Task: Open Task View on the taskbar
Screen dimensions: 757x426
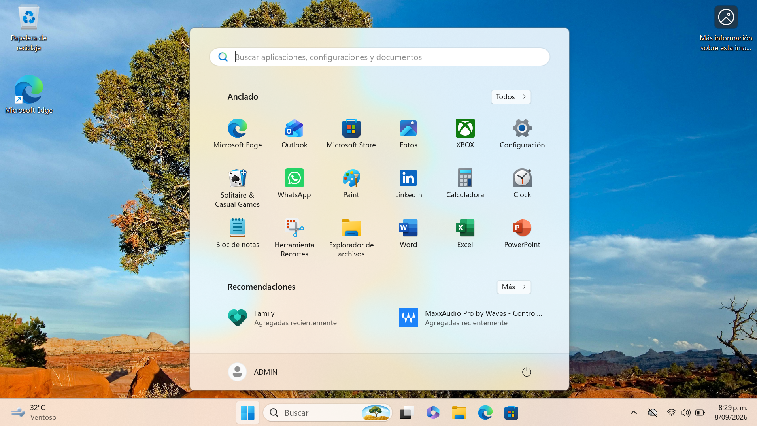Action: (x=406, y=413)
